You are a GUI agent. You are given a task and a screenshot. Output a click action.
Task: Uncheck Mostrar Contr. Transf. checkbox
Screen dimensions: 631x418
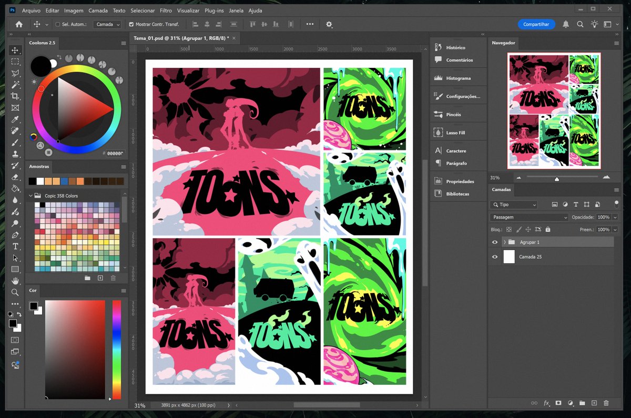(131, 24)
